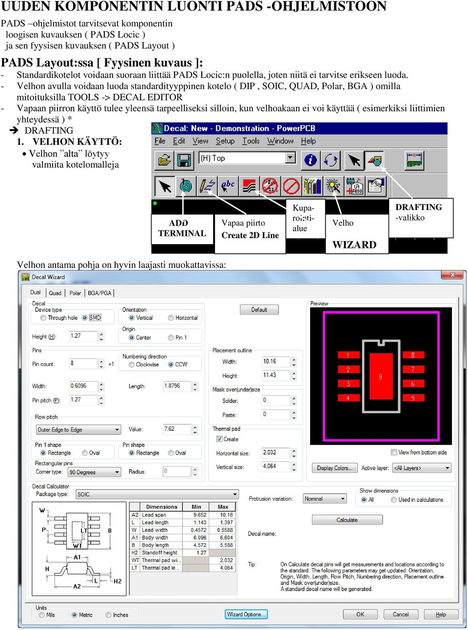
Task: Select the Create 2D Line tool icon
Action: coord(207,186)
